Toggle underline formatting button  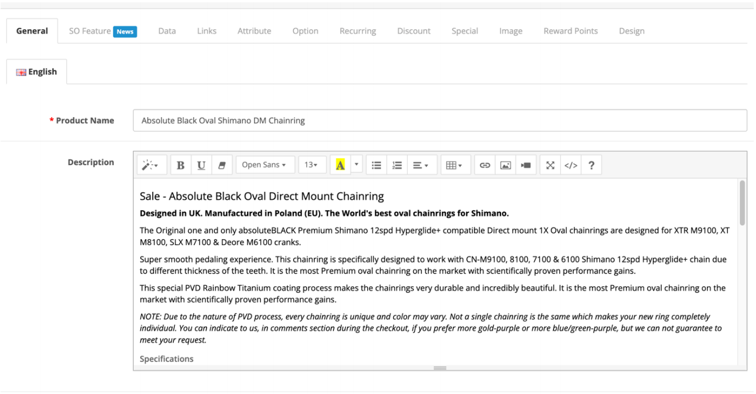coord(201,165)
